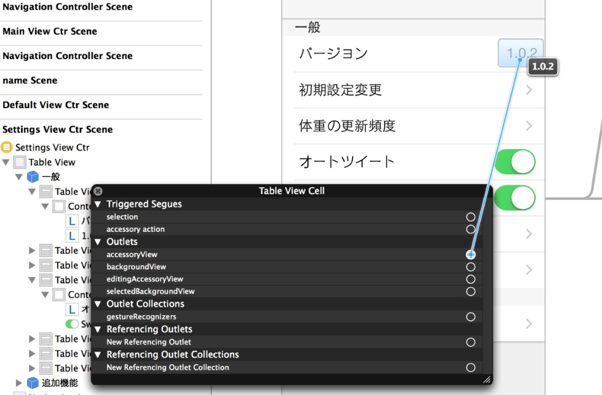Image resolution: width=602 pixels, height=395 pixels.
Task: Click the Switch icon in outline
Action: pos(72,324)
